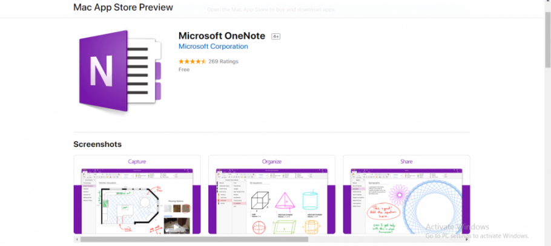Click the horizontal scrollbar right arrow
Image resolution: width=551 pixels, height=246 pixels.
pos(467,239)
